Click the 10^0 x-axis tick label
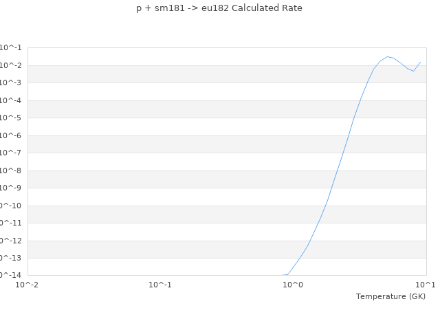 (293, 284)
